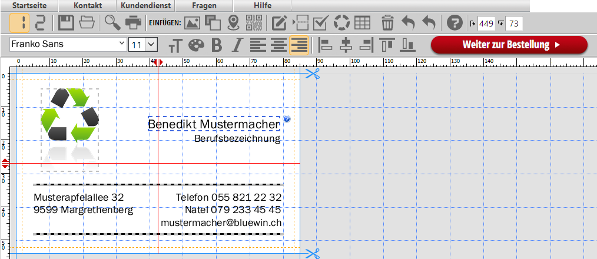Image resolution: width=597 pixels, height=259 pixels.
Task: Switch to page side 2
Action: click(40, 24)
